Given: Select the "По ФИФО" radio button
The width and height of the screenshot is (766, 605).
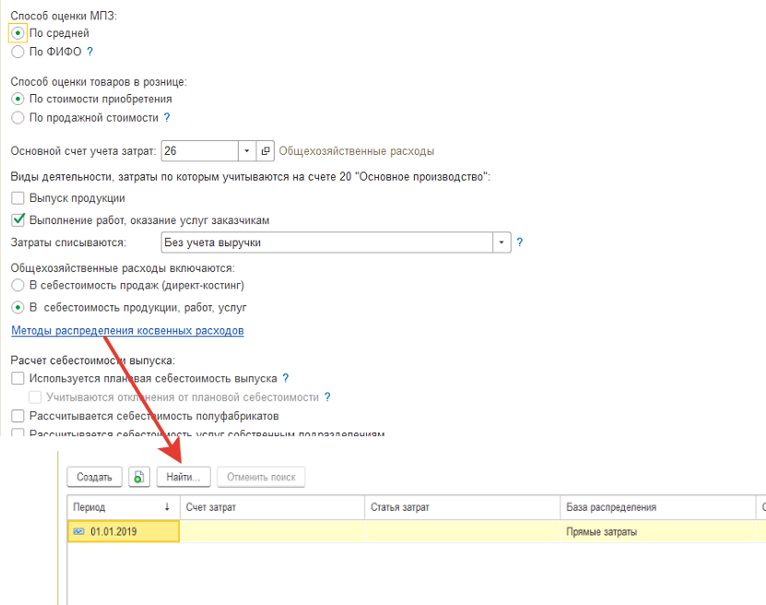Looking at the screenshot, I should point(18,52).
